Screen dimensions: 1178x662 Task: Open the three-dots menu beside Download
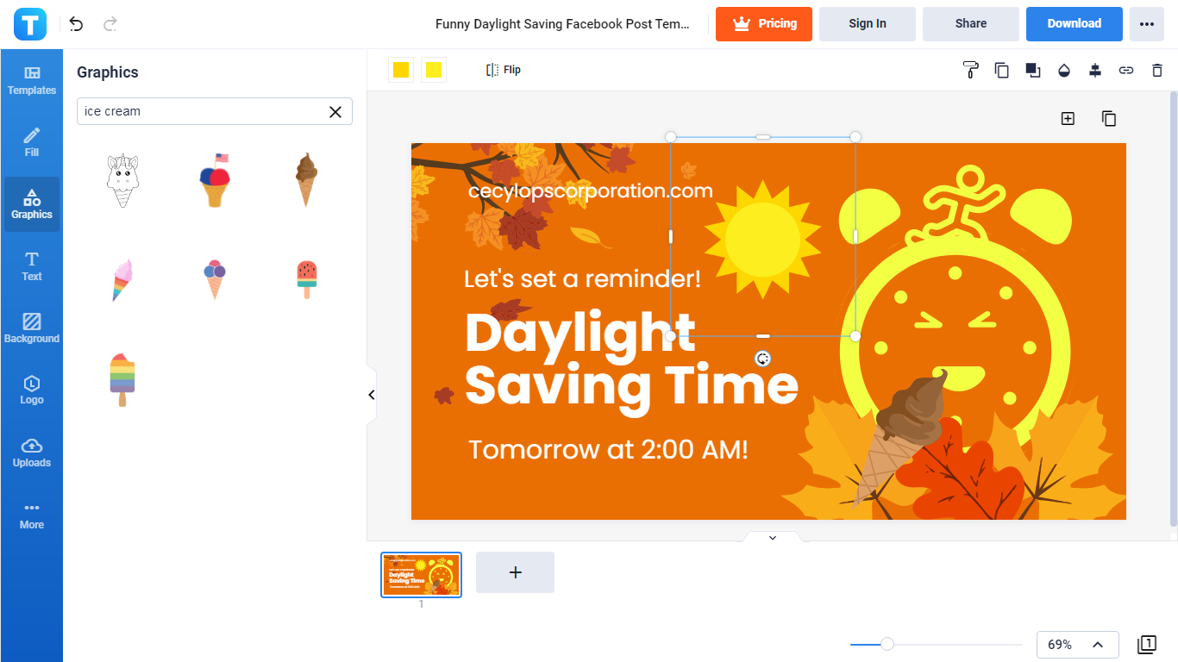click(1146, 24)
